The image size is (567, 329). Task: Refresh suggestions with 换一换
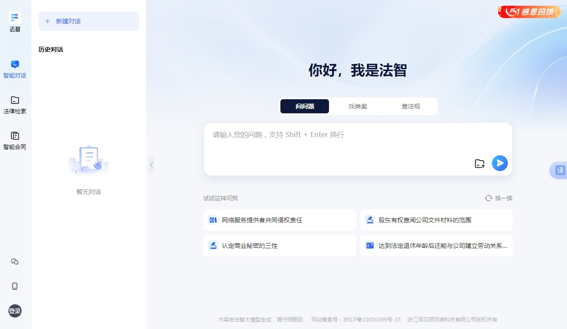coord(499,198)
